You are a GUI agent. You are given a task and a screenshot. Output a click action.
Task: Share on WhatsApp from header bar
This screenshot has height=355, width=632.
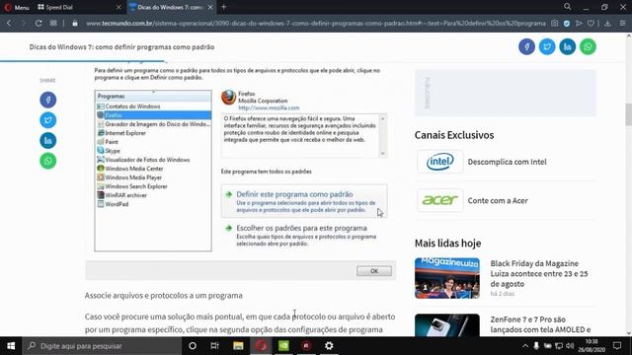(x=588, y=46)
